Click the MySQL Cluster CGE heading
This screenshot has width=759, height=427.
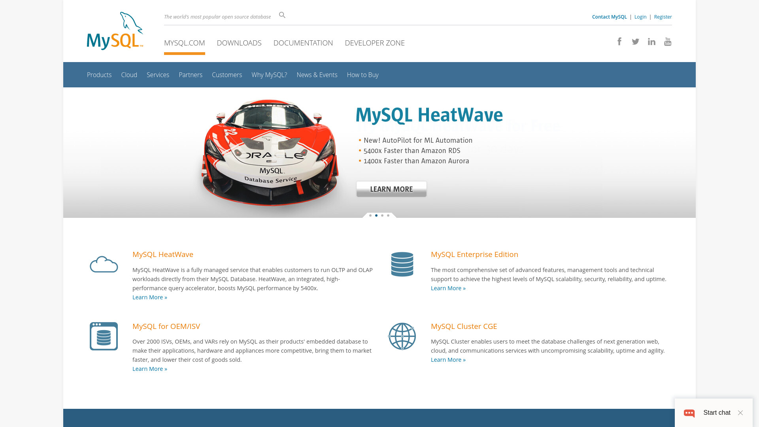pos(464,326)
